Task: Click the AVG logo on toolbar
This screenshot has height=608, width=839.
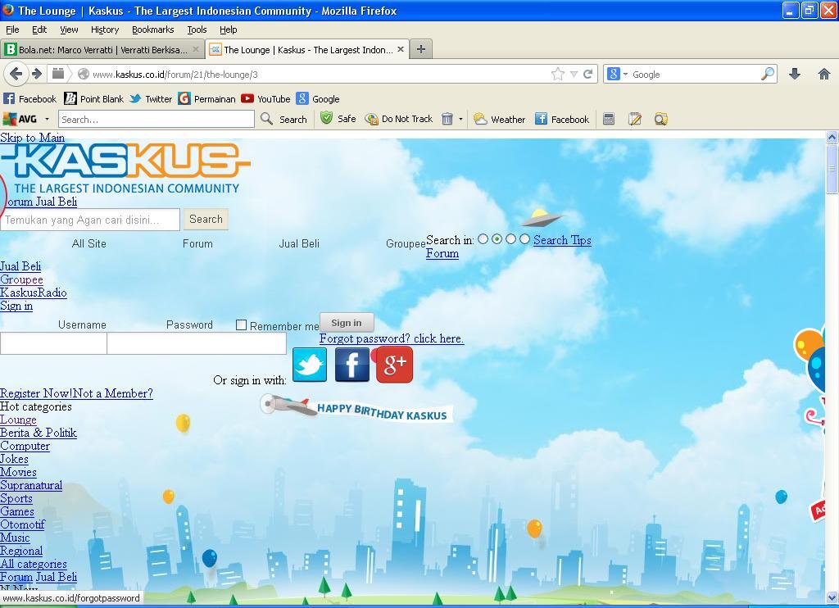Action: pyautogui.click(x=20, y=119)
